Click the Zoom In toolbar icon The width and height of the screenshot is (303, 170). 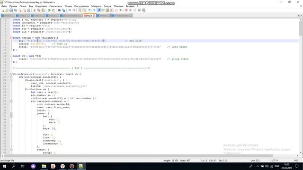70,10
